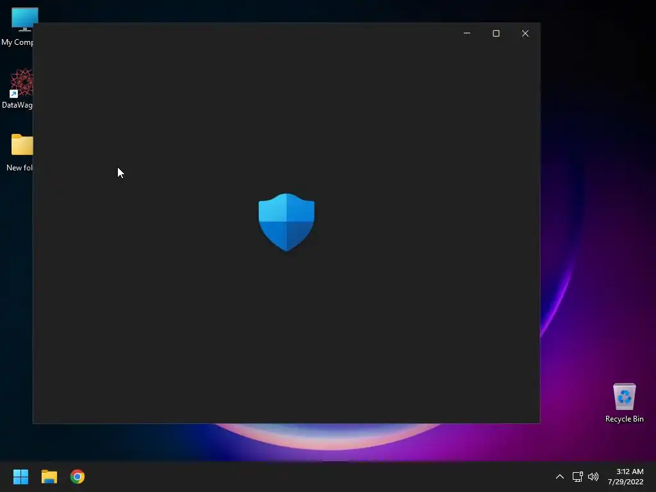Select the Recycle Bin desktop icon
This screenshot has width=656, height=492.
(624, 402)
